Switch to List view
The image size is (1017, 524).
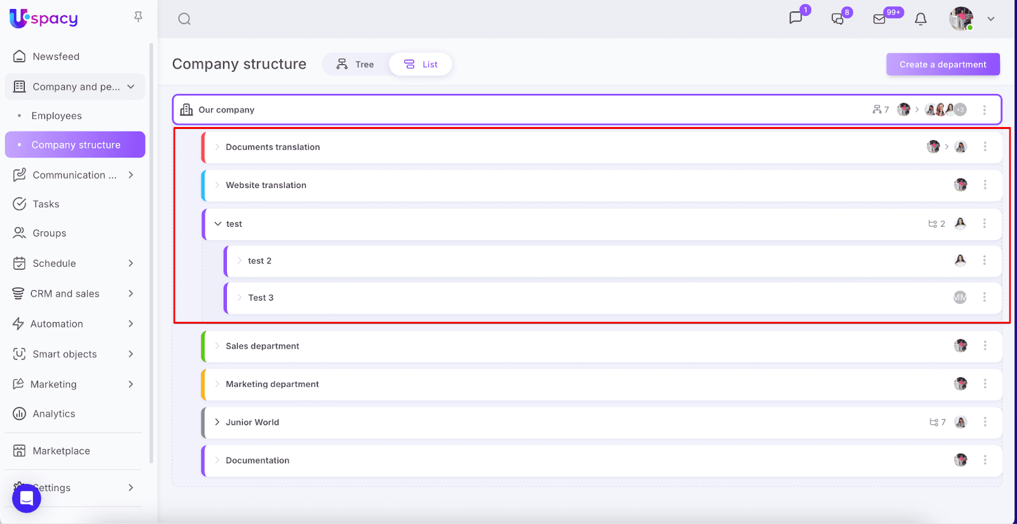pos(421,64)
